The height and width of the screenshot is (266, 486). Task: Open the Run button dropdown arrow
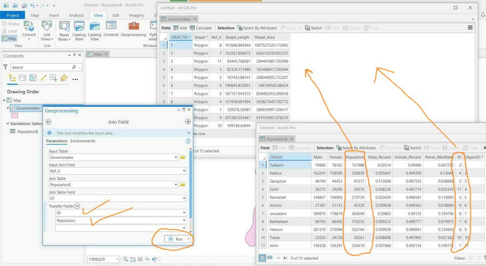coord(188,239)
